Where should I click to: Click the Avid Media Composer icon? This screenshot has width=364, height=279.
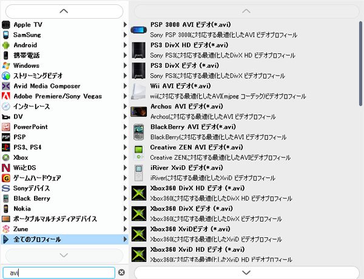(x=6, y=86)
